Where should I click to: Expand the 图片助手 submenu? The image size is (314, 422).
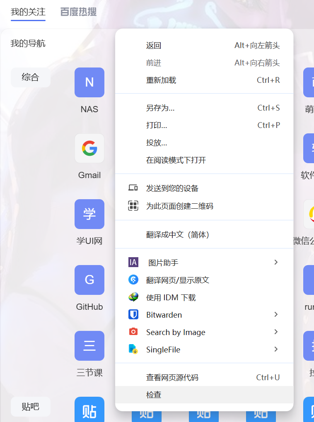(x=276, y=262)
